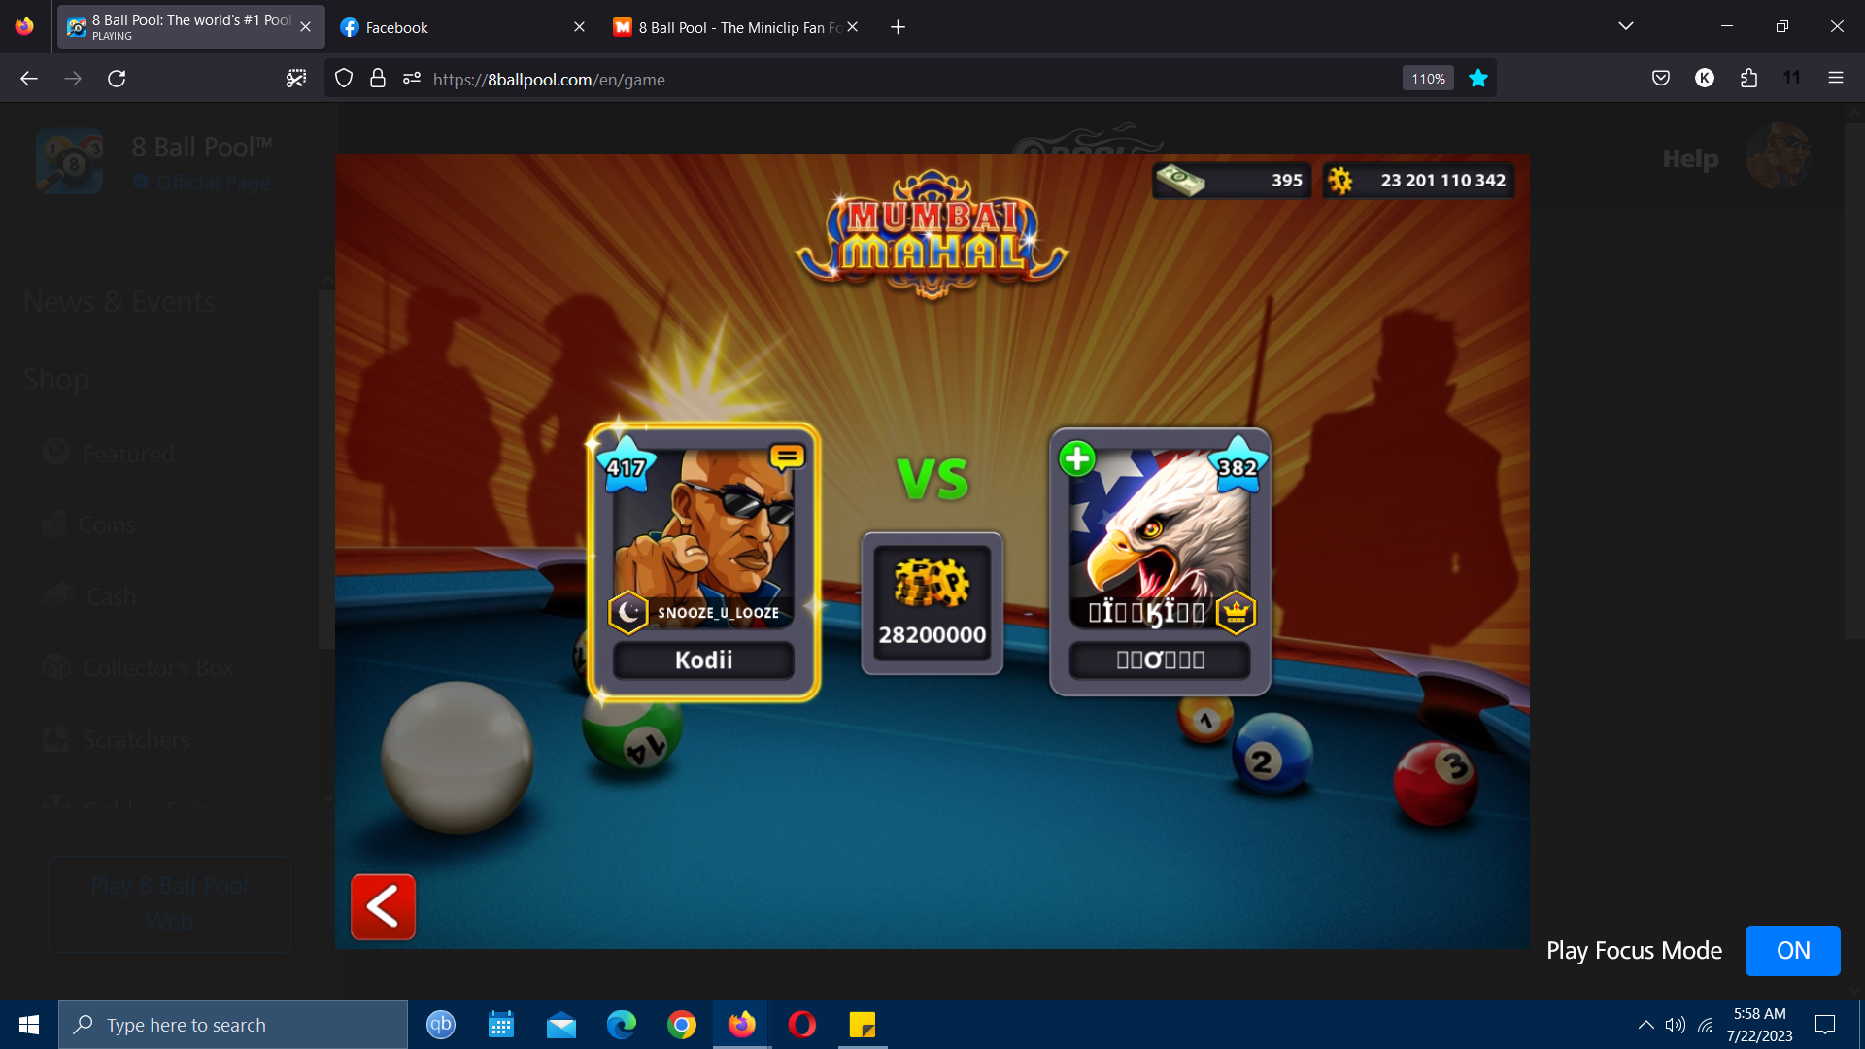
Task: Click the tracking protection shield icon
Action: 344,79
